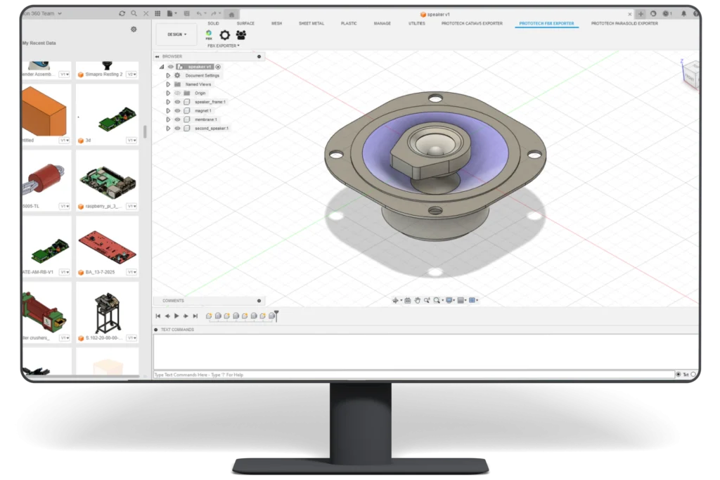
Task: Click the Display Settings icon in the navigation bar
Action: point(449,299)
